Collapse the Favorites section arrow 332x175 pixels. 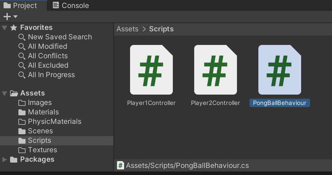(x=4, y=28)
